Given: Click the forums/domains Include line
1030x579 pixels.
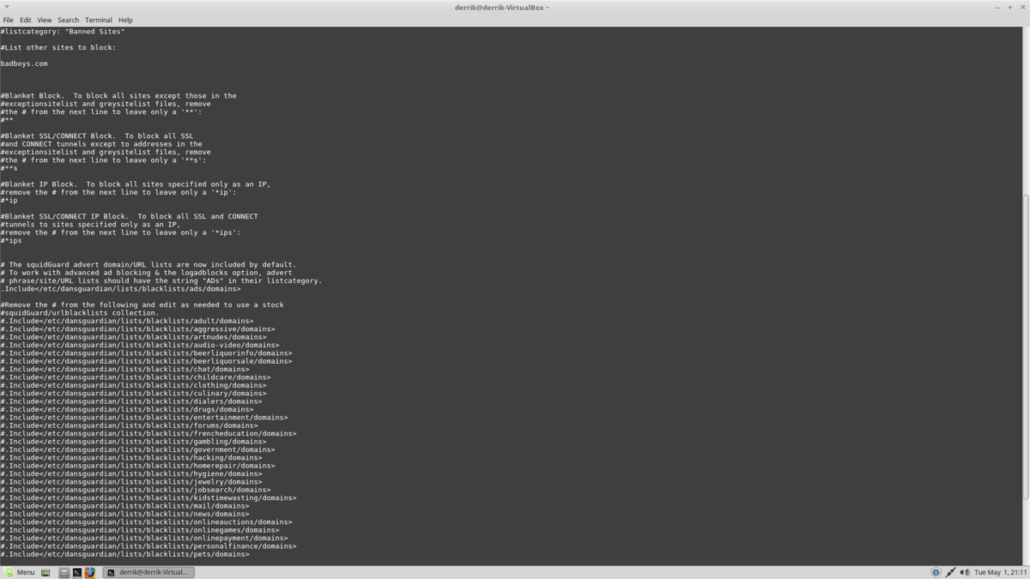Looking at the screenshot, I should coord(129,425).
